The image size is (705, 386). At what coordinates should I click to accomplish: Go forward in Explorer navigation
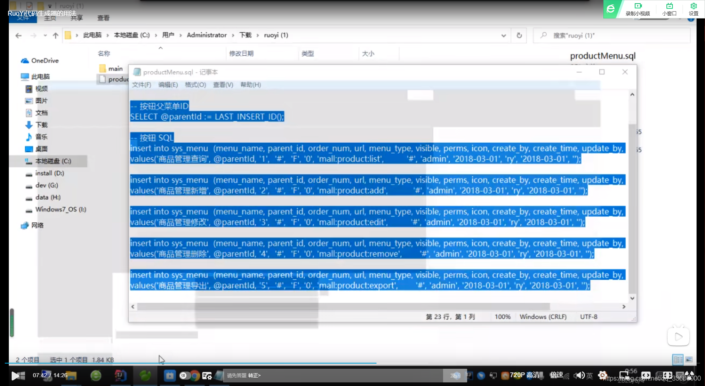33,35
